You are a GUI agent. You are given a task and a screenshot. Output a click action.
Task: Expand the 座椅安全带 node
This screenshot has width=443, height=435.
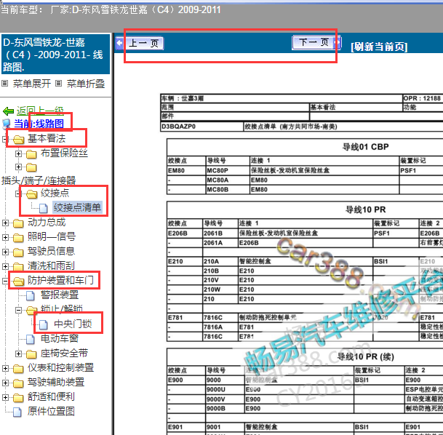(x=18, y=354)
